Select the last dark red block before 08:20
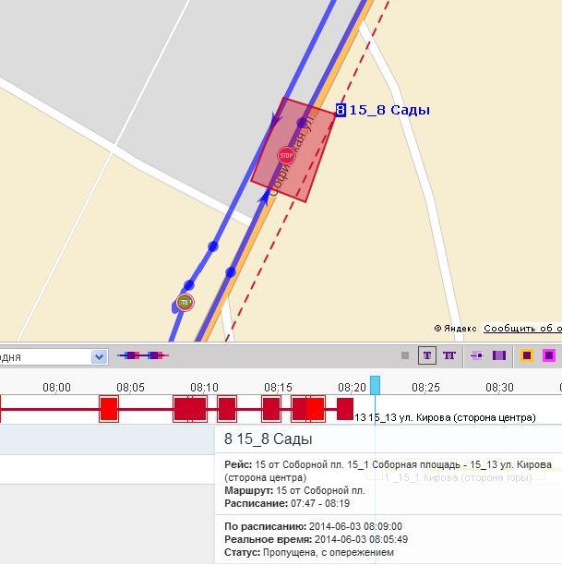 click(x=345, y=408)
